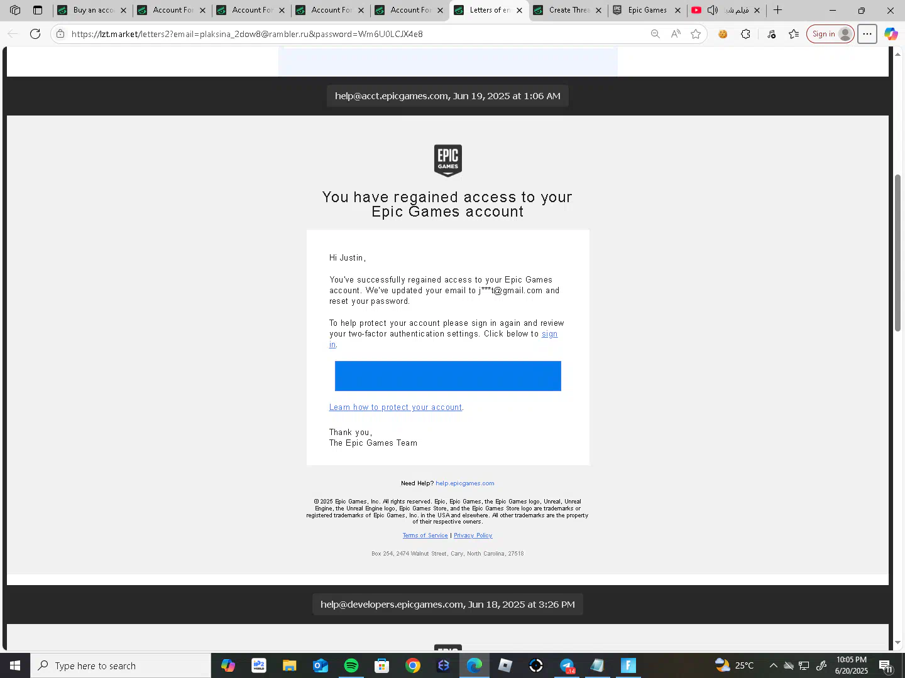The image size is (905, 678).
Task: Switch to Buy an account tab
Action: tap(92, 10)
